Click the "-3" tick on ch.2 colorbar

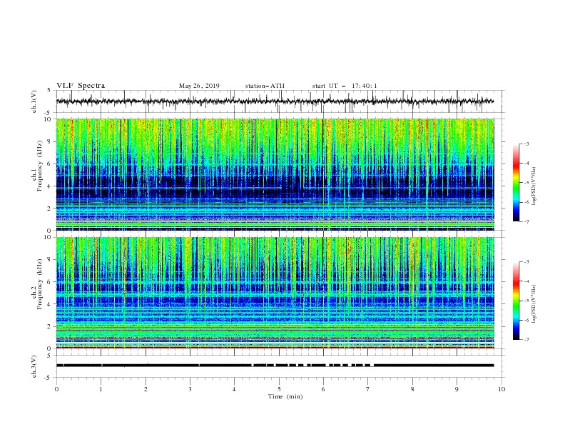point(526,262)
